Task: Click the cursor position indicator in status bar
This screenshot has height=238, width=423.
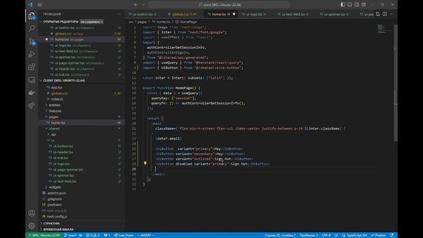Action: (x=280, y=235)
